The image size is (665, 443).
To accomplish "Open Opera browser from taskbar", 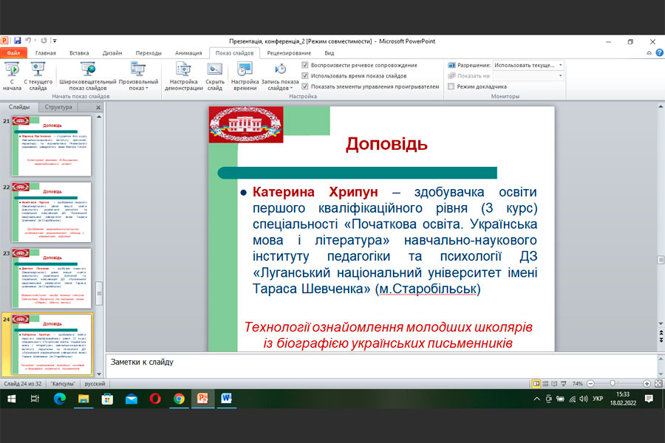I will [x=155, y=399].
